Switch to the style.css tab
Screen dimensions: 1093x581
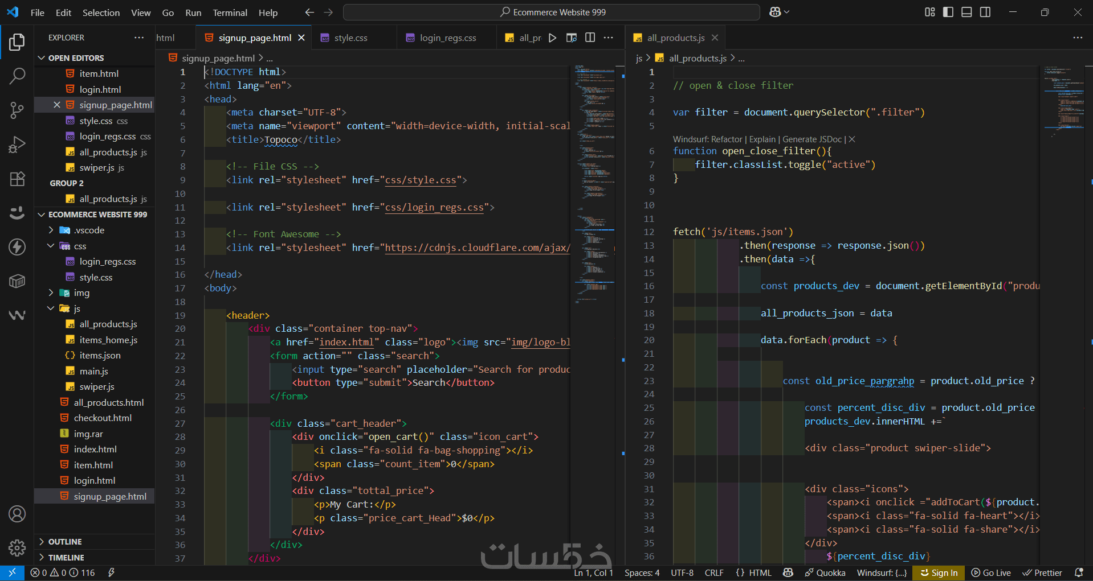350,38
